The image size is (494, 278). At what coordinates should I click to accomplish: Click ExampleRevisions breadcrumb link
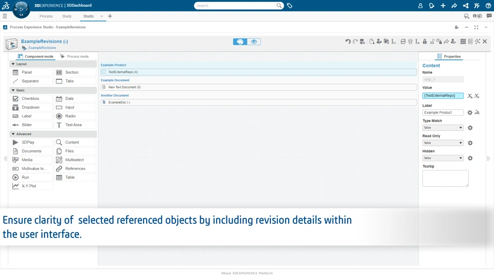pos(42,47)
